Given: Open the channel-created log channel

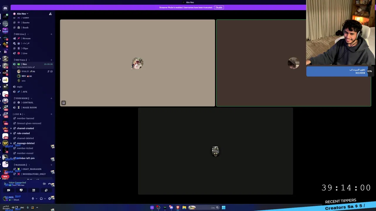Looking at the screenshot, I should 32,128.
